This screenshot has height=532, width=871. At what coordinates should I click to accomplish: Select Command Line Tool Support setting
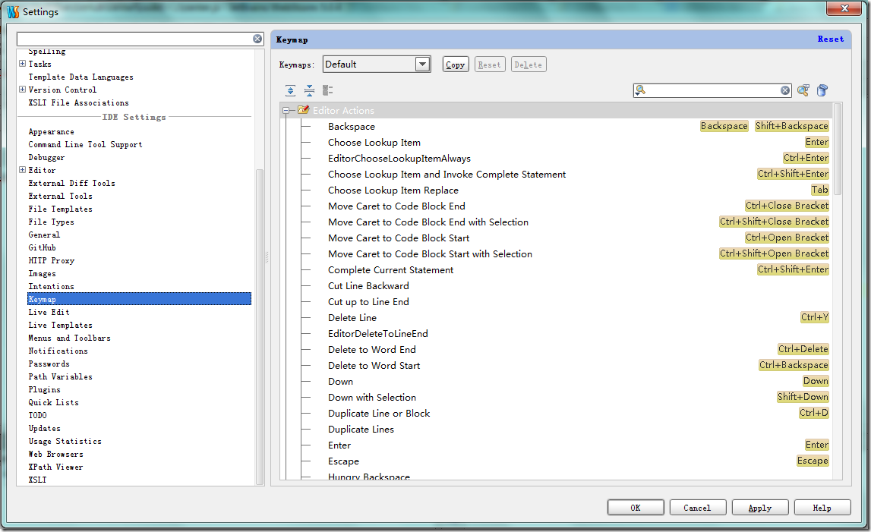[x=85, y=144]
